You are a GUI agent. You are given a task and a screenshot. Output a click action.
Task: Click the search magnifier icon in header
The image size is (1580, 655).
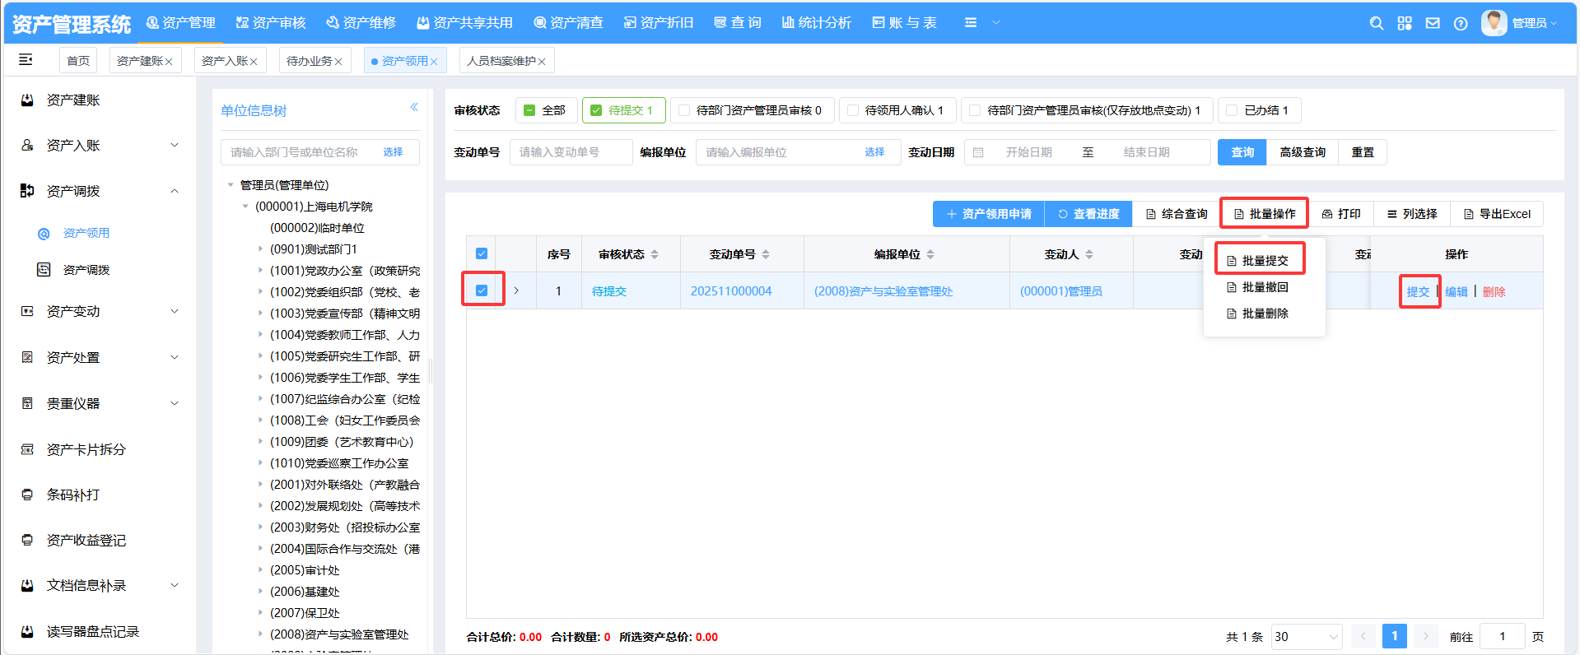click(x=1376, y=23)
